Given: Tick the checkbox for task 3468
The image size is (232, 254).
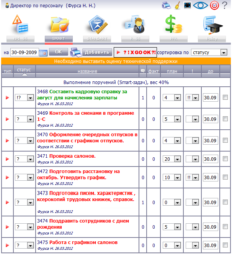Looking at the screenshot, I should 225,97.
